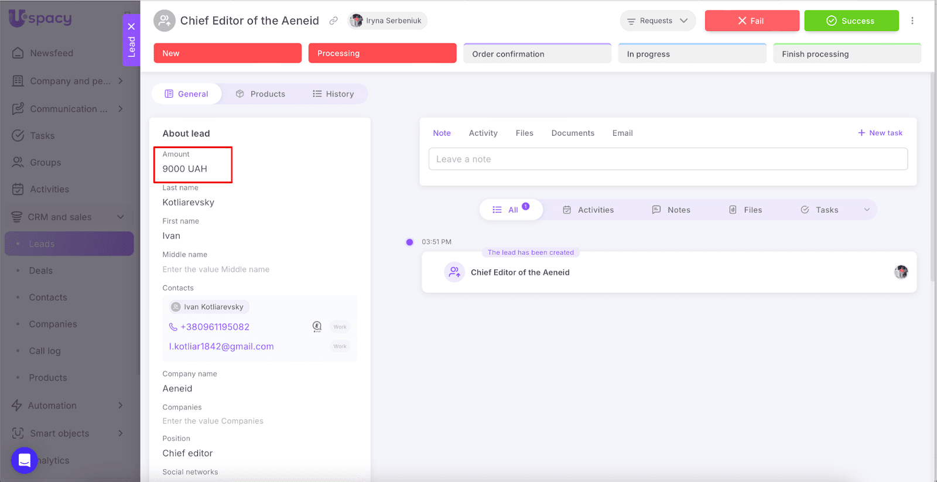The height and width of the screenshot is (482, 937).
Task: Click the Leave a note input field
Action: pyautogui.click(x=668, y=159)
